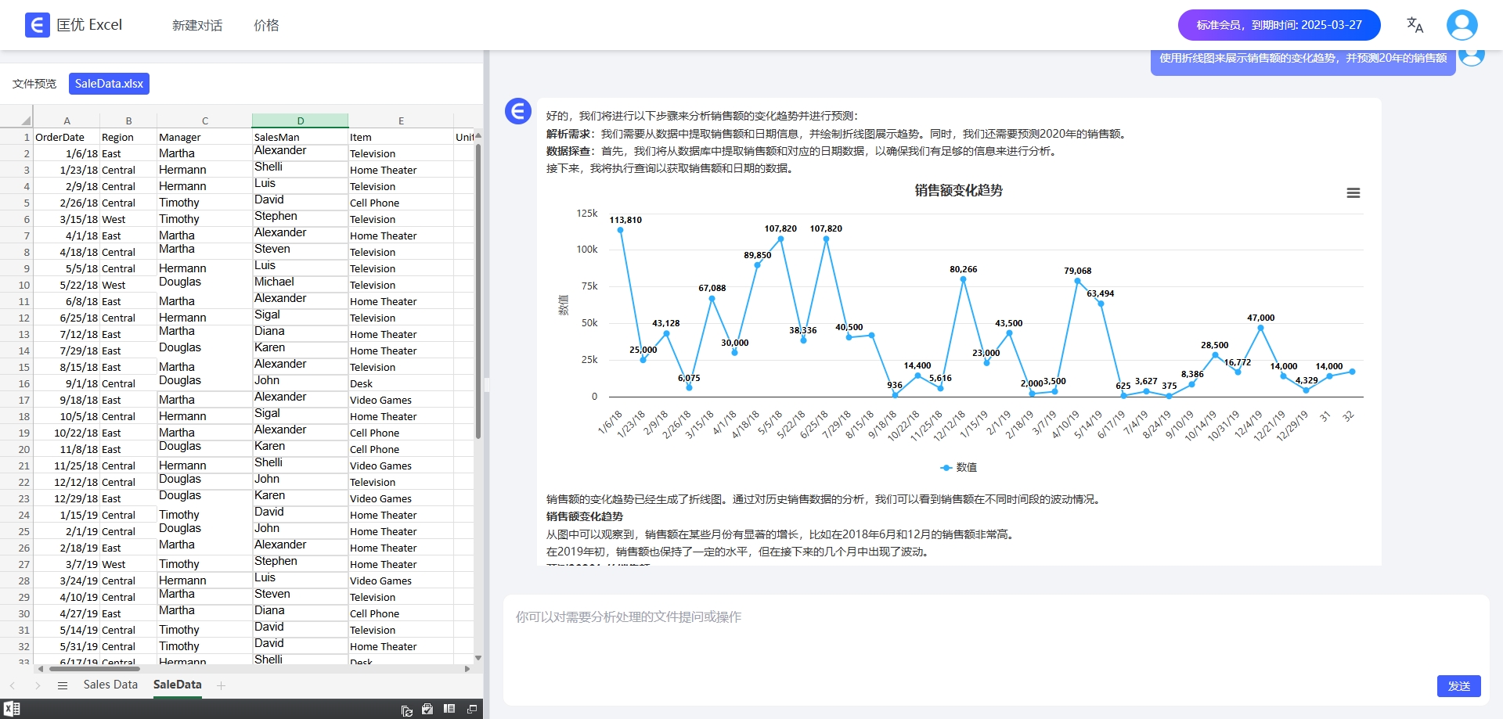Click the 文件预览 label
The width and height of the screenshot is (1503, 719).
tap(34, 84)
